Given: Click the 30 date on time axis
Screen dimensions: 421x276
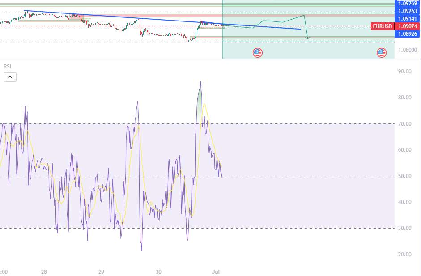Looking at the screenshot, I should pyautogui.click(x=158, y=272).
